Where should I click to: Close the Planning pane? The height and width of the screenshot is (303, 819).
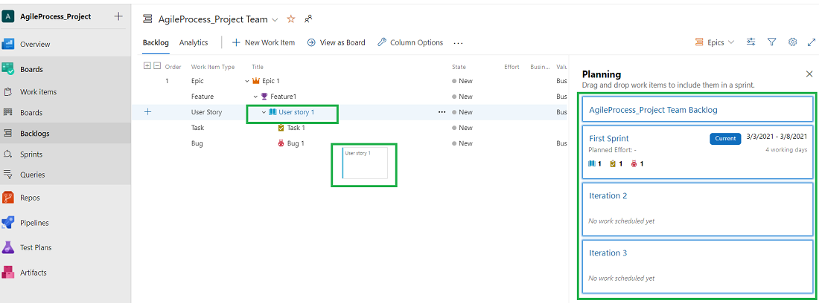pos(809,74)
